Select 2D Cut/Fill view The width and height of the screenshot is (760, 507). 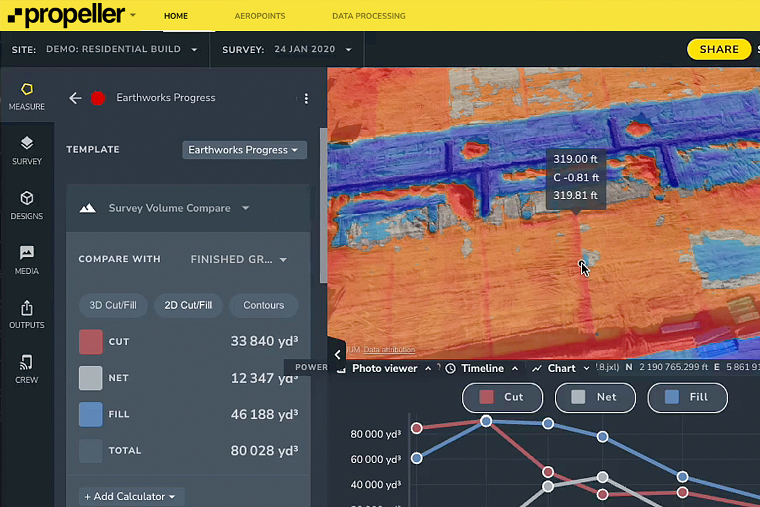tap(188, 305)
